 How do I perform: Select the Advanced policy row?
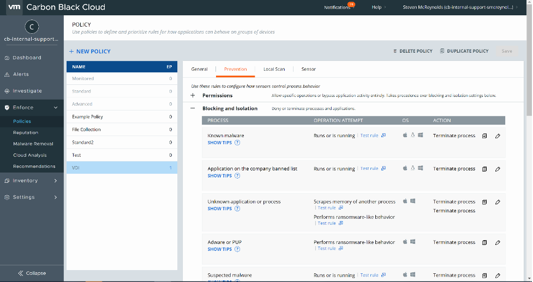point(122,104)
